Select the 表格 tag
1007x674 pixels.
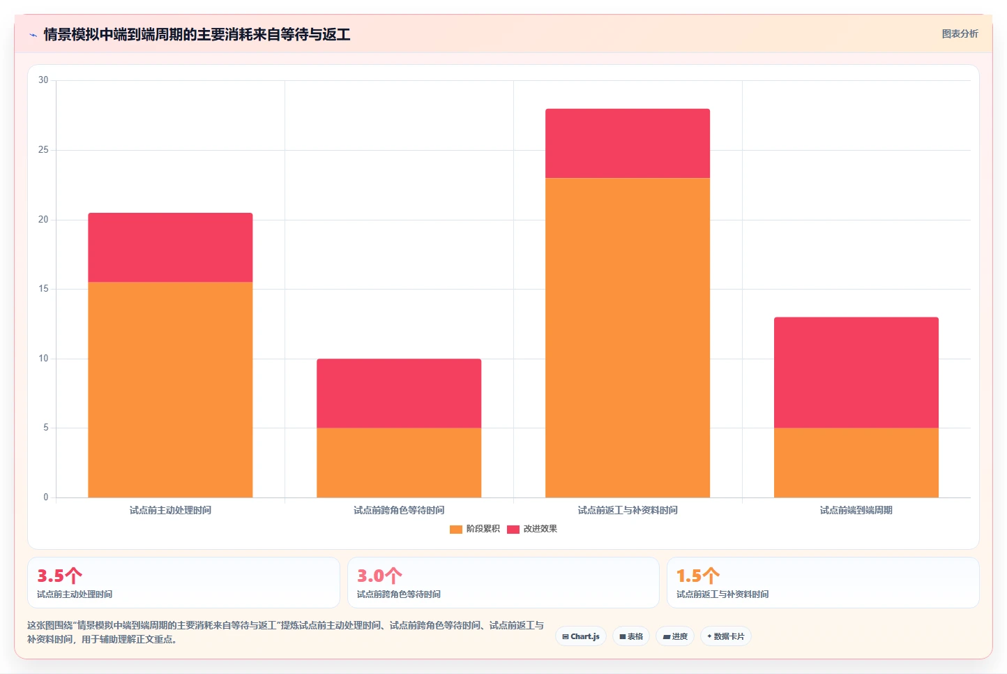[x=631, y=636]
